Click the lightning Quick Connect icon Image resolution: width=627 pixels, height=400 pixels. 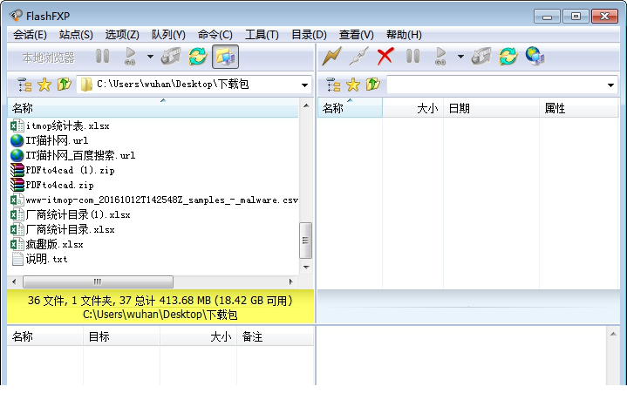point(332,57)
